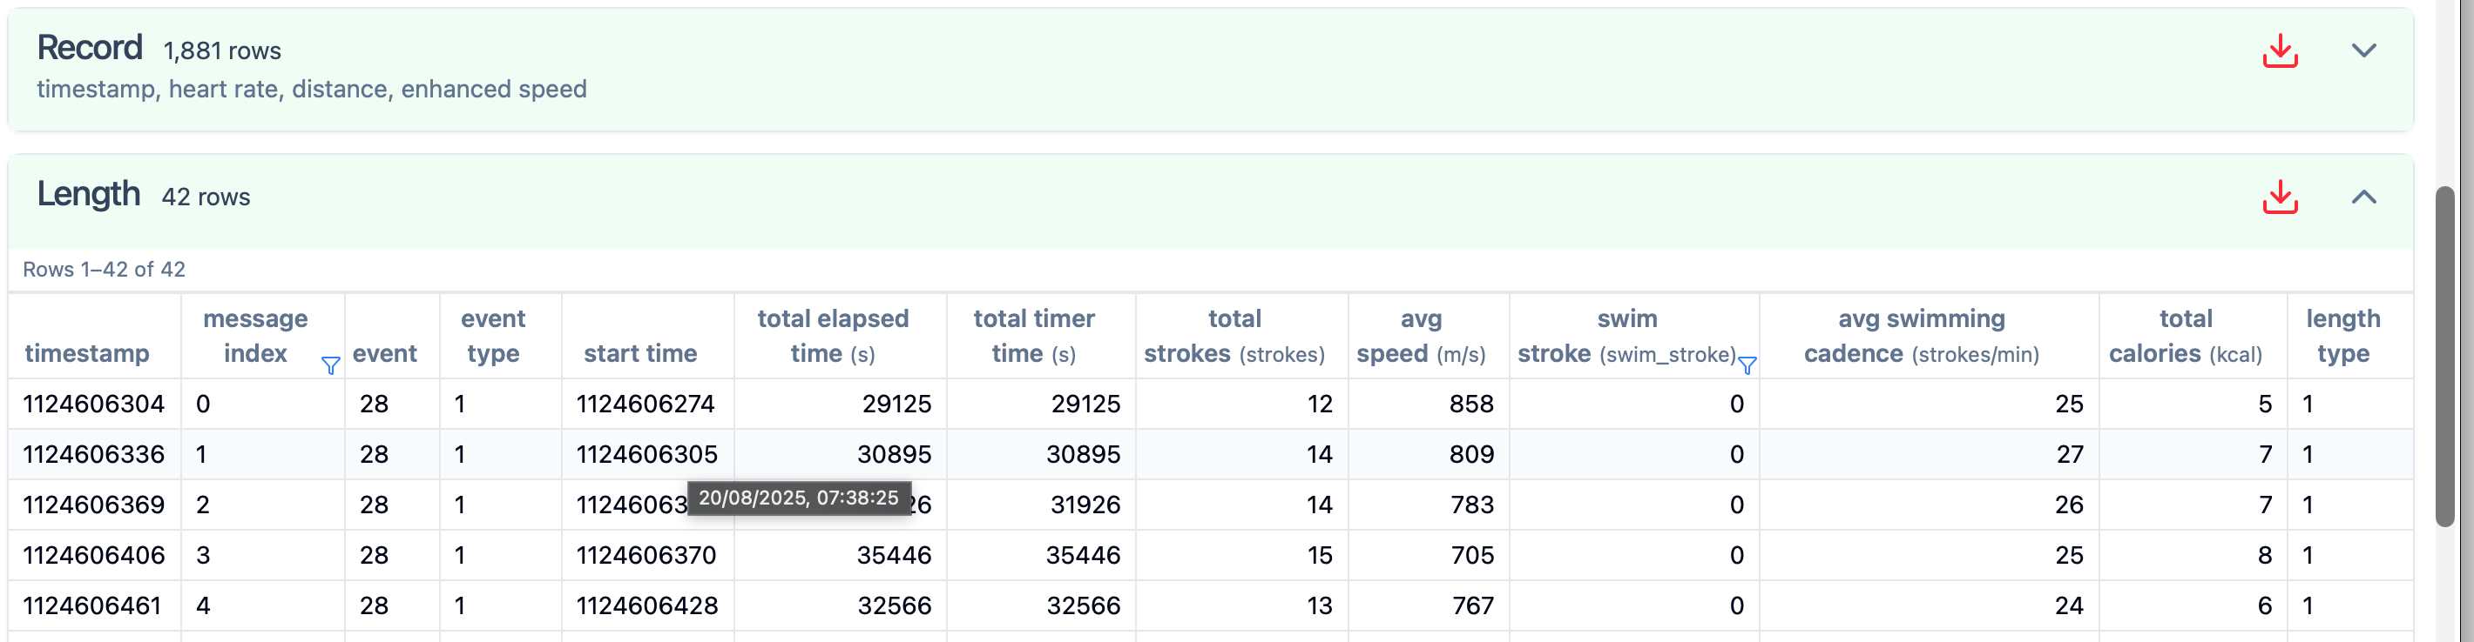Open the message index column filter

330,365
